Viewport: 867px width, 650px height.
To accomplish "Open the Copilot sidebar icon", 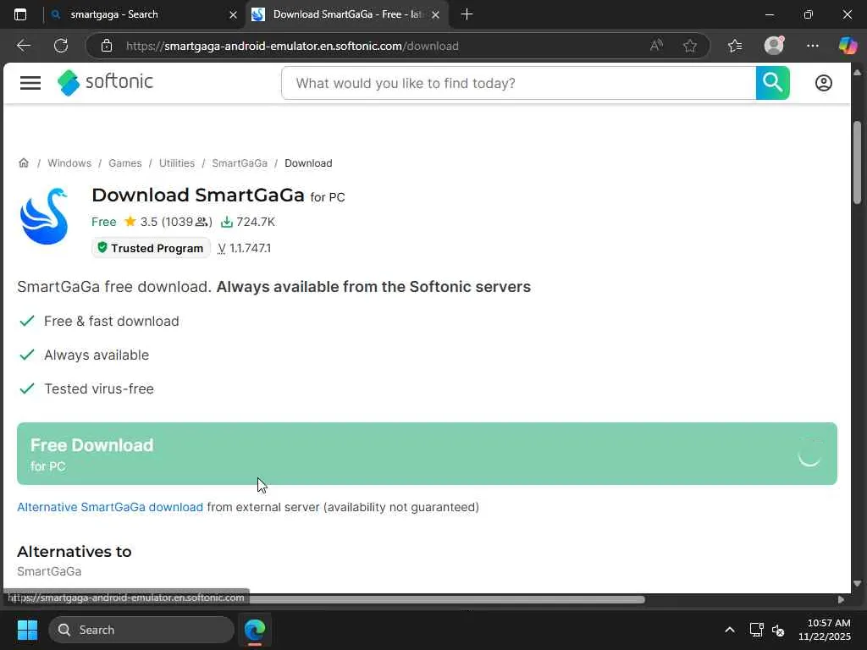I will [x=848, y=46].
